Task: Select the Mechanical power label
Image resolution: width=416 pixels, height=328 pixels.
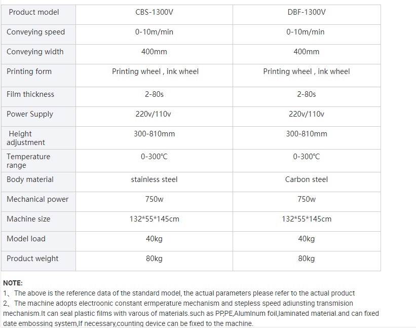Action: [37, 199]
